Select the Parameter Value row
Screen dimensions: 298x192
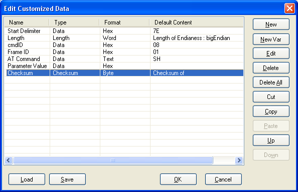124,66
